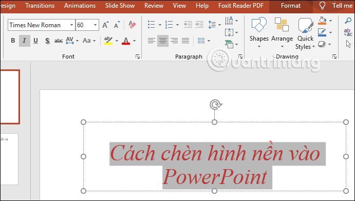Apply Shape Fill paint bucket
The width and height of the screenshot is (355, 201).
322,21
